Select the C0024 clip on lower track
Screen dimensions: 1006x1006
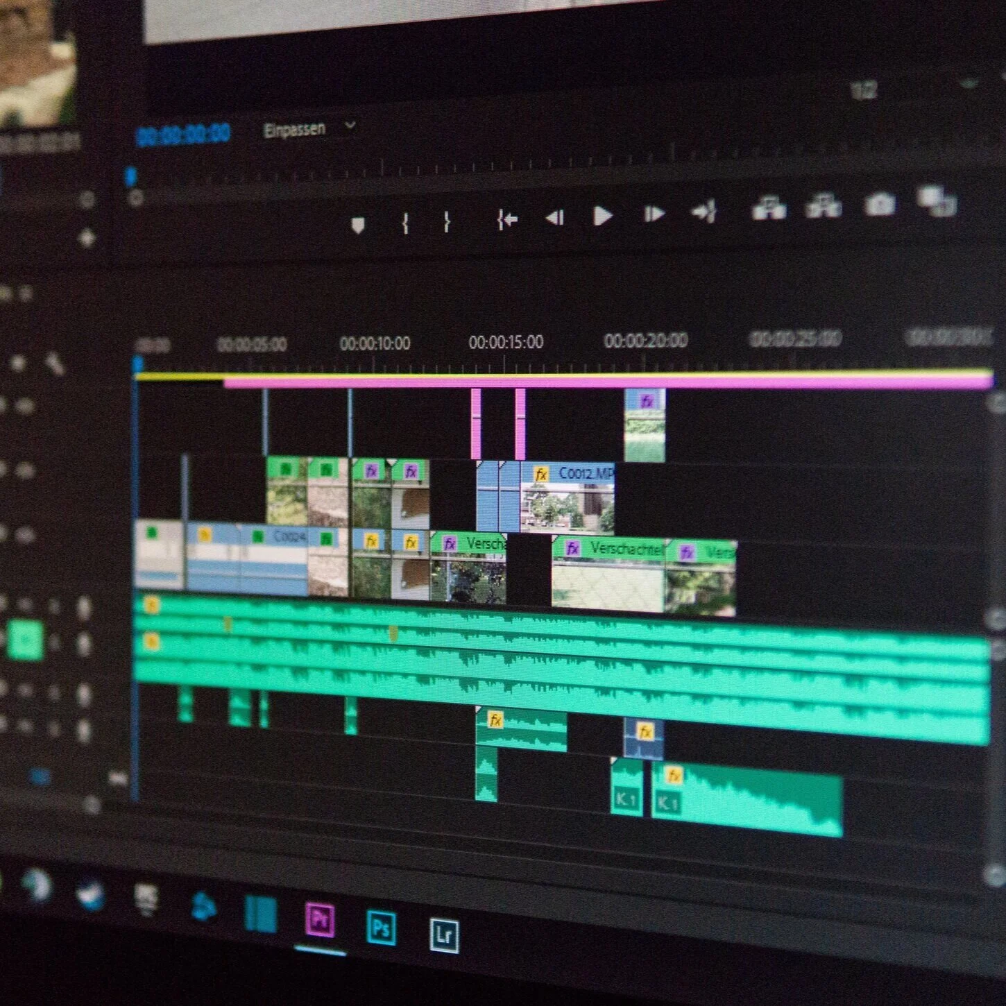(274, 559)
